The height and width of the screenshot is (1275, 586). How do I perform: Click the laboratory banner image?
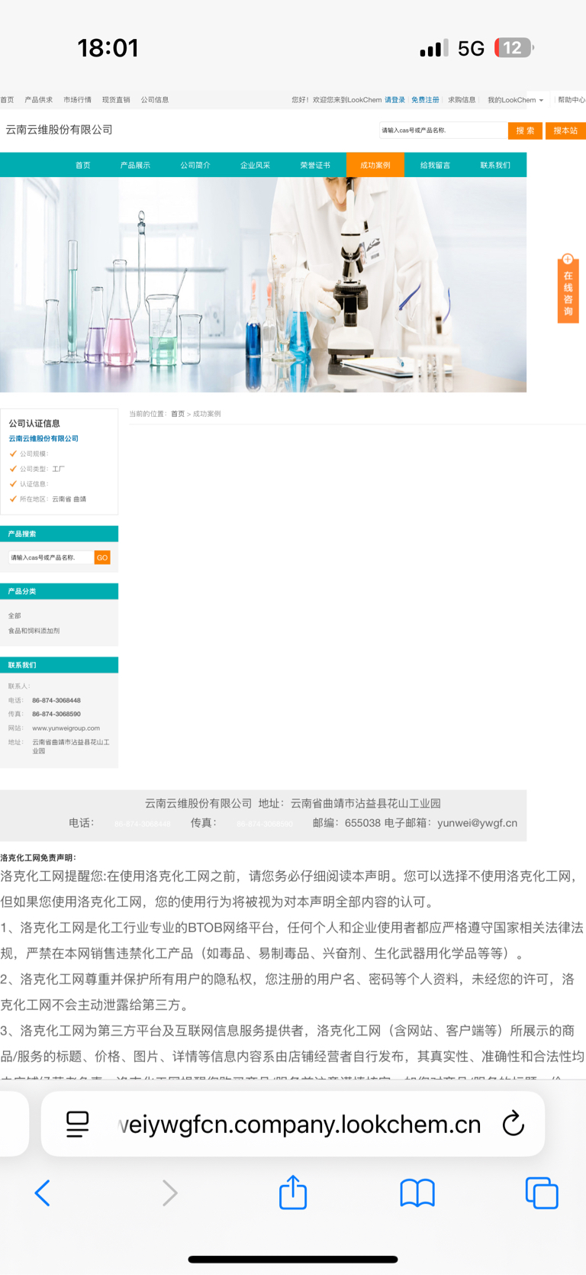pyautogui.click(x=263, y=285)
